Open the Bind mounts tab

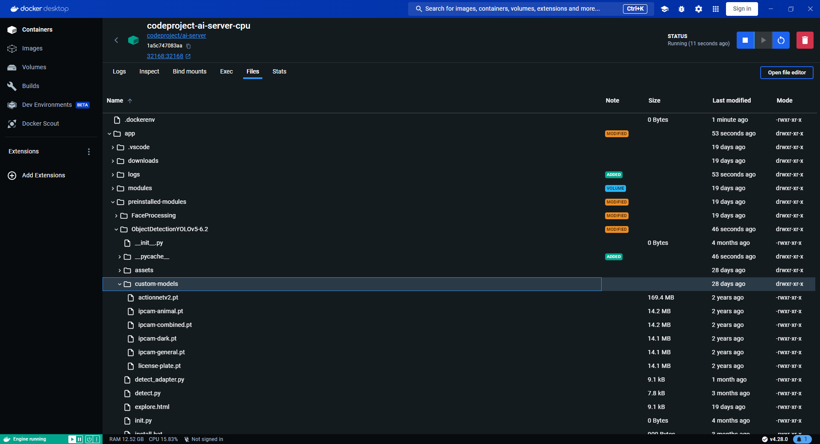pyautogui.click(x=189, y=72)
